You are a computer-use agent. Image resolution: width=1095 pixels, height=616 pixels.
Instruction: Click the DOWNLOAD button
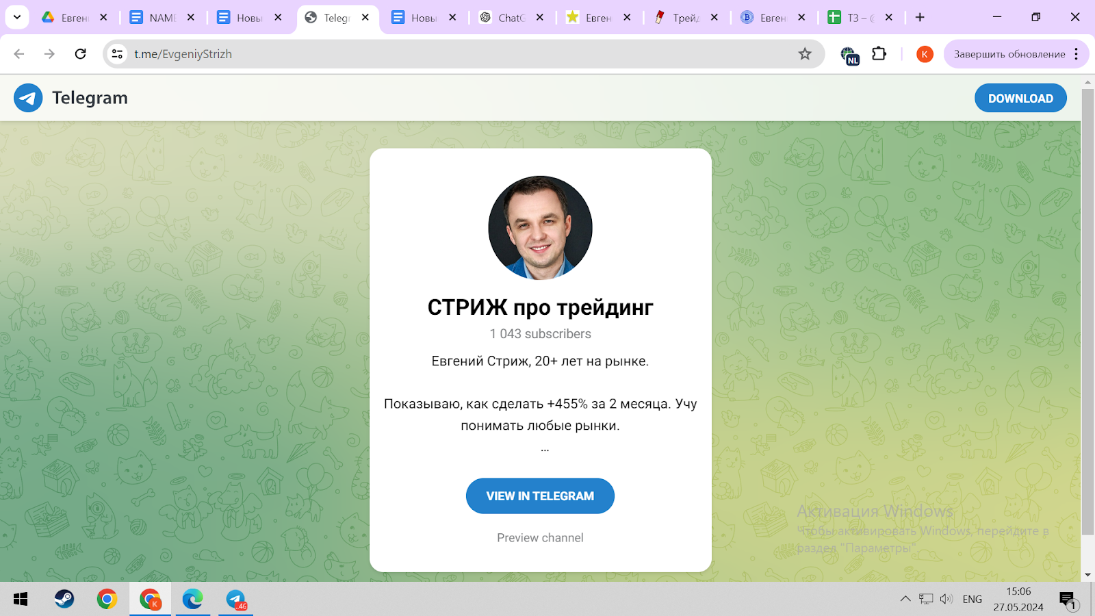coord(1020,98)
